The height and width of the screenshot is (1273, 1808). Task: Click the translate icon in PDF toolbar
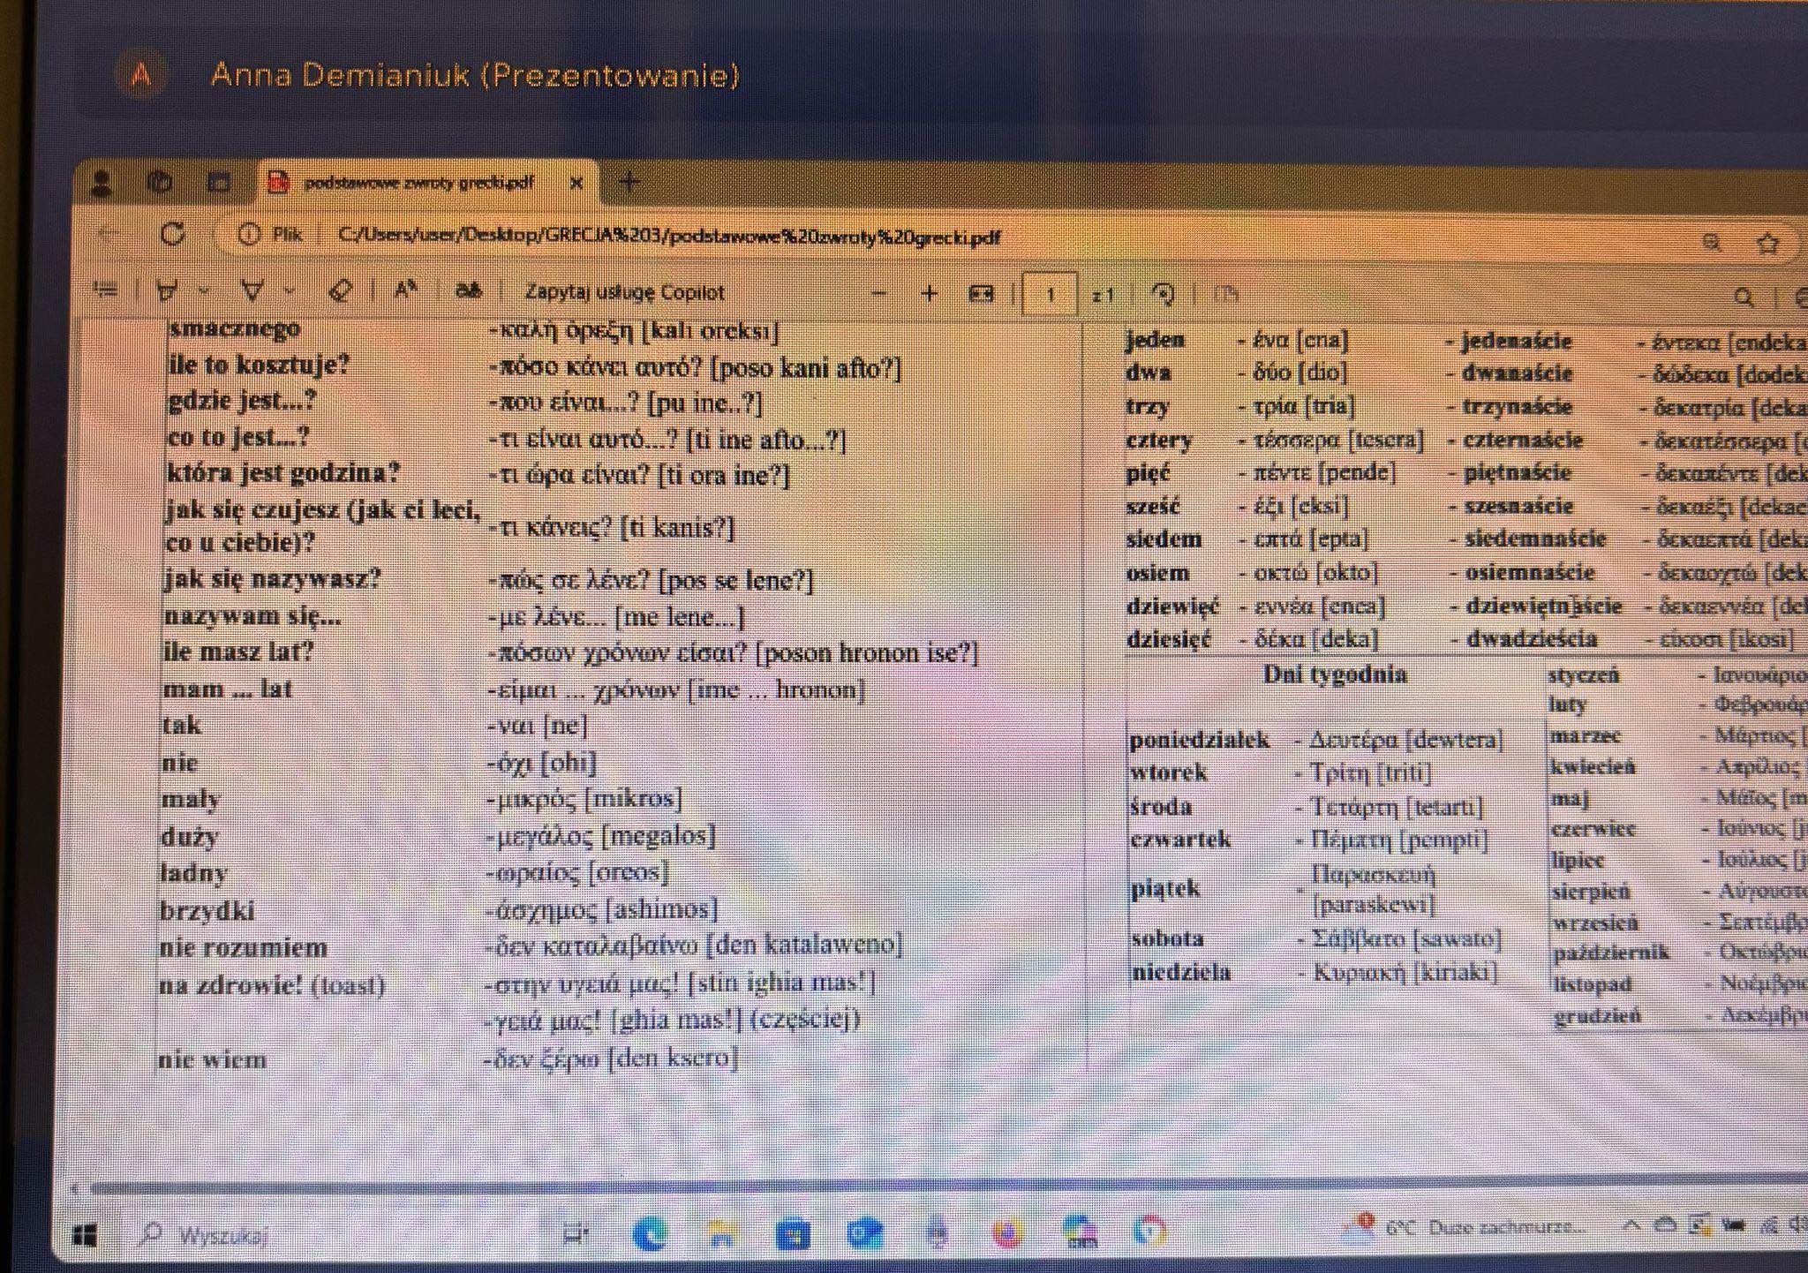coord(468,291)
